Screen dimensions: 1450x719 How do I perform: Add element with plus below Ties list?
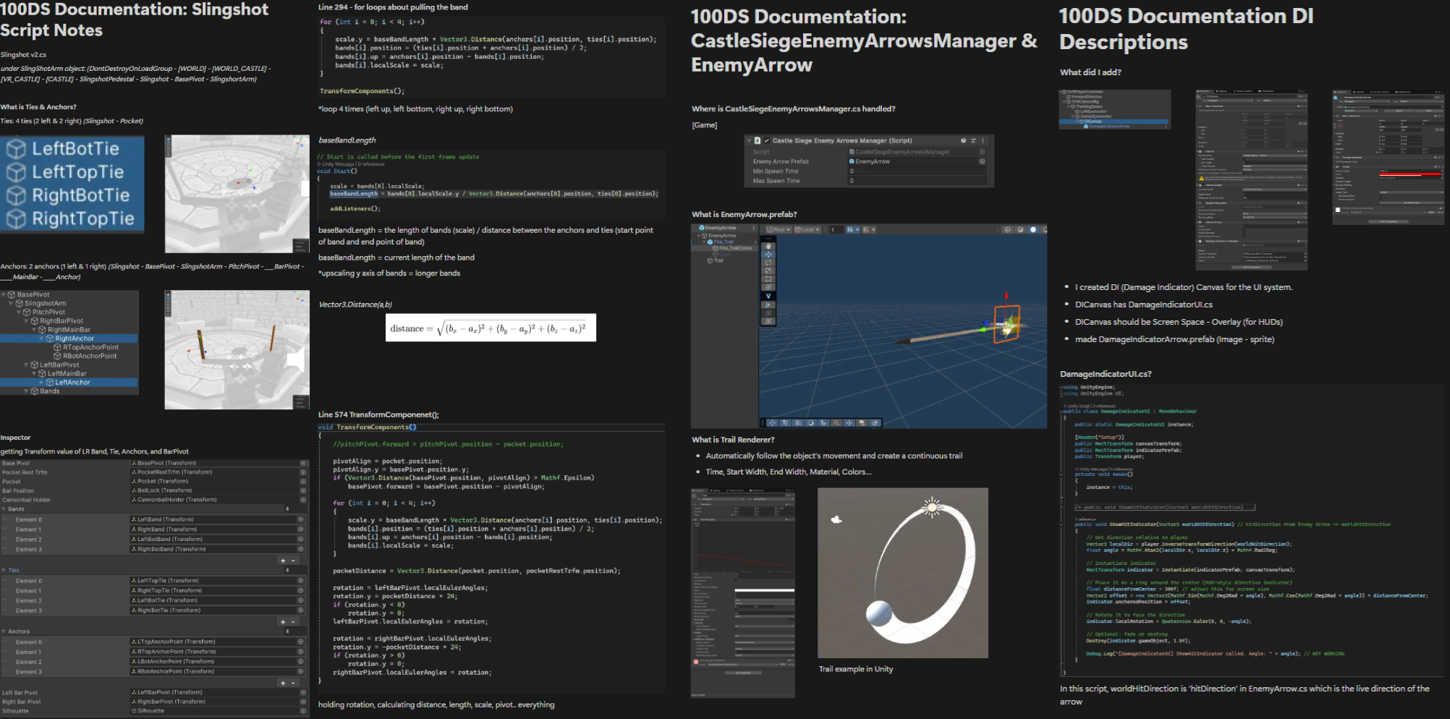pos(282,621)
